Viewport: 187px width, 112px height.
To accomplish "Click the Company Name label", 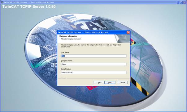I will [67, 61].
